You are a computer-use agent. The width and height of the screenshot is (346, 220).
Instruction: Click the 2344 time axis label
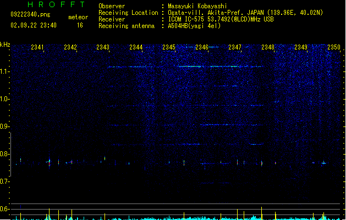tap(136, 47)
